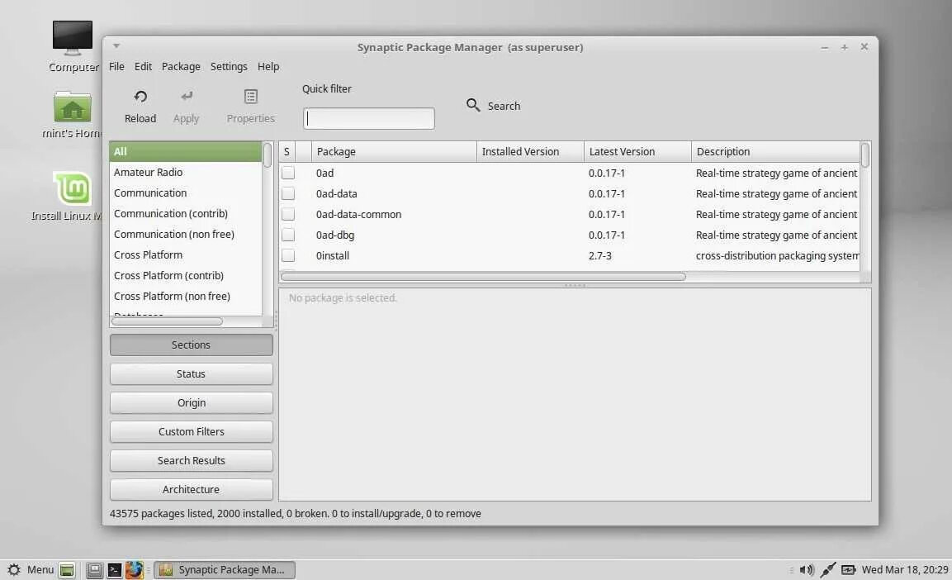Select the Communication (contrib) section
Viewport: 952px width, 580px height.
pos(186,214)
